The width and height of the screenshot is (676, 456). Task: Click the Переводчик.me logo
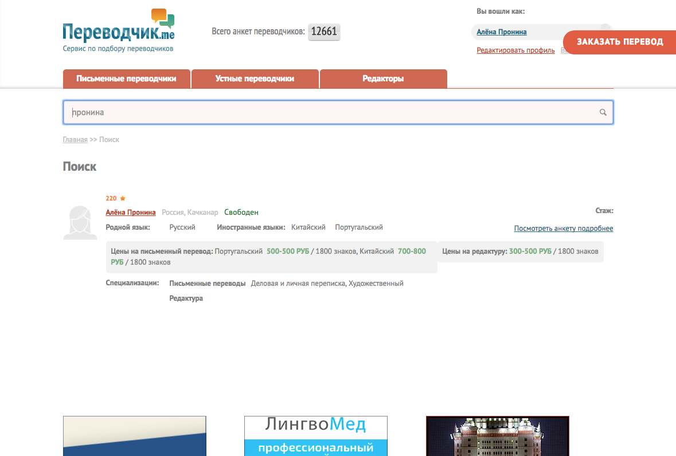[119, 26]
